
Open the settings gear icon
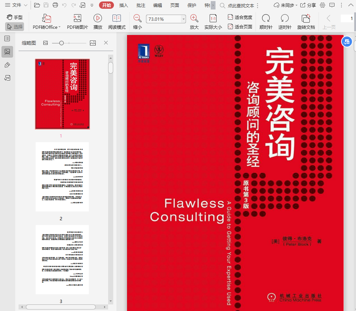pyautogui.click(x=323, y=5)
